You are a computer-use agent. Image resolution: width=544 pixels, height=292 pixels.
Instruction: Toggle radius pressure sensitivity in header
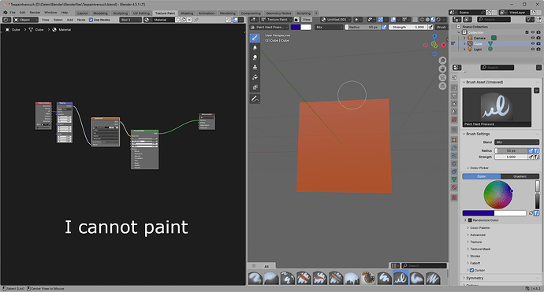coord(384,27)
